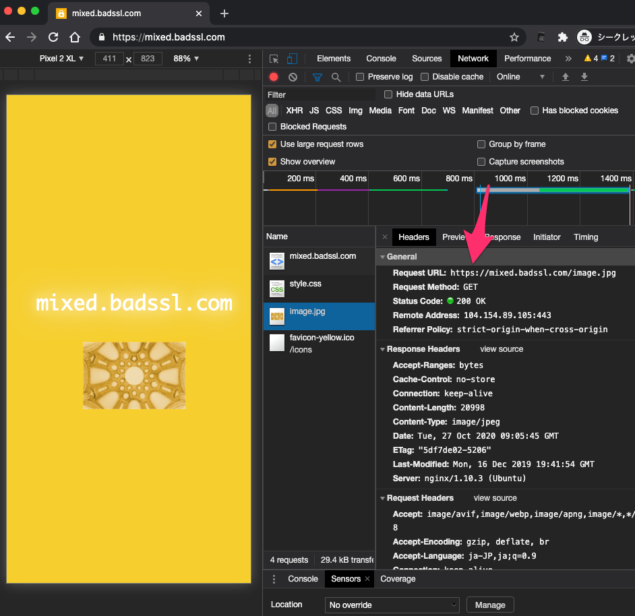The image size is (635, 616).
Task: Filter requests by Manifest type
Action: pos(477,111)
